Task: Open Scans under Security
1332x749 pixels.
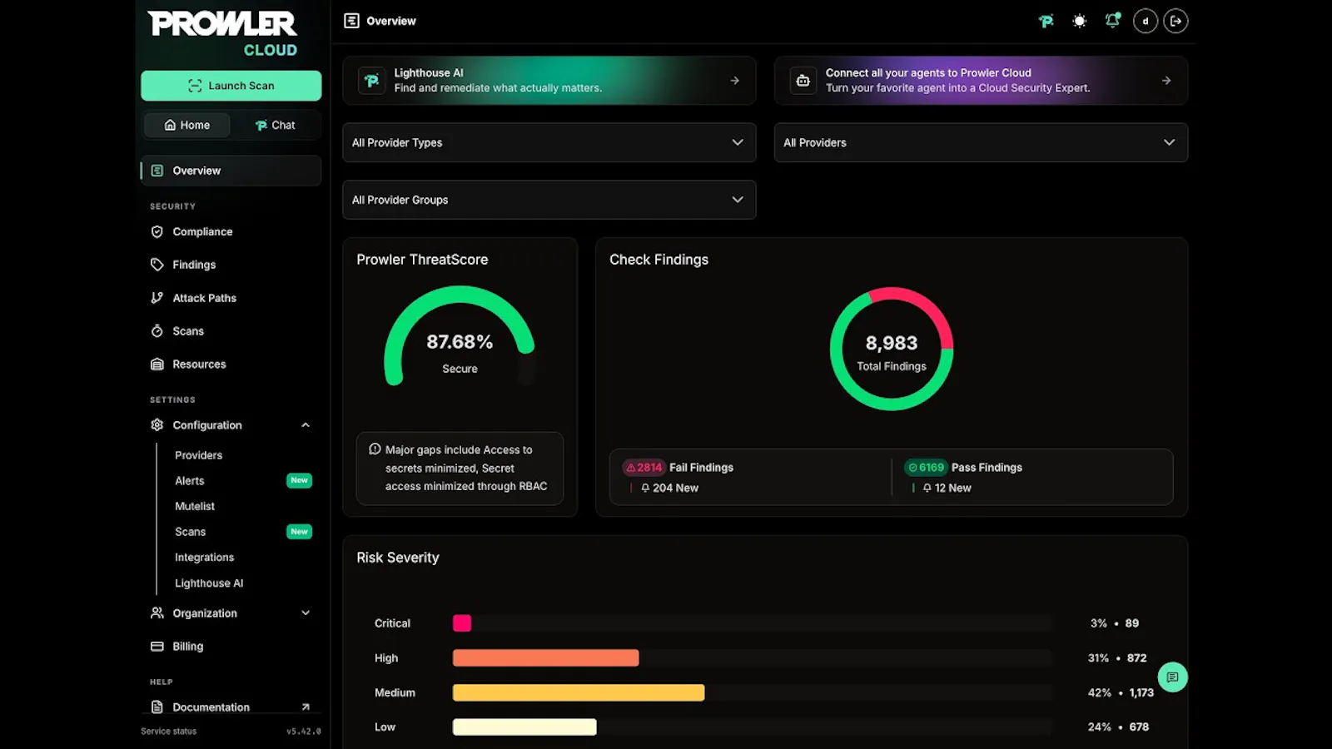Action: [188, 331]
